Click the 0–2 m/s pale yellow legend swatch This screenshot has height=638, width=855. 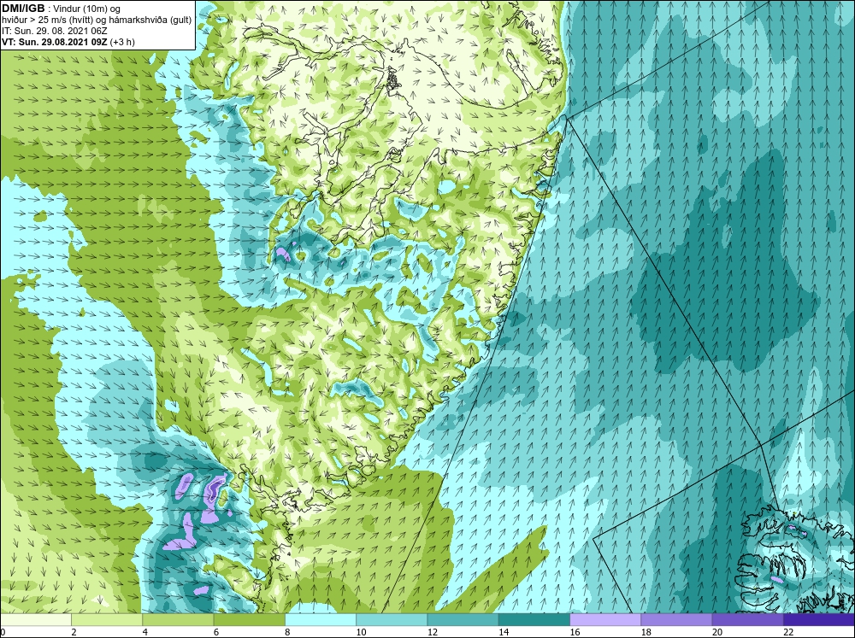click(x=35, y=619)
